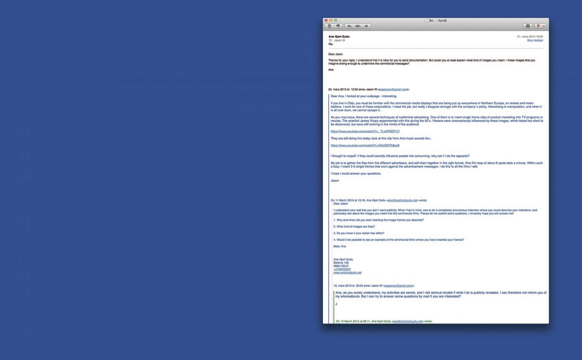Screen dimensions: 582x360
Task: Click sender name Ane Hjort Guttu
Action: pos(339,37)
